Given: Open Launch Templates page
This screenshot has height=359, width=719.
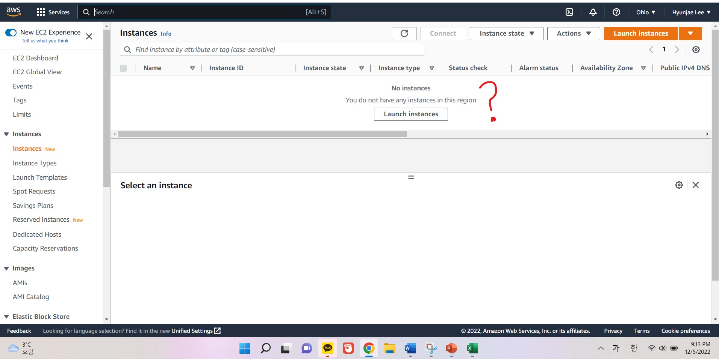Looking at the screenshot, I should 40,177.
